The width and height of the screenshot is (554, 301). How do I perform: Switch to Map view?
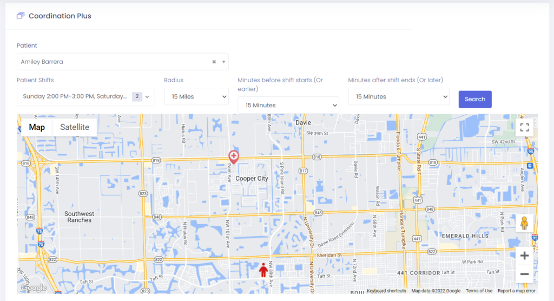(37, 127)
